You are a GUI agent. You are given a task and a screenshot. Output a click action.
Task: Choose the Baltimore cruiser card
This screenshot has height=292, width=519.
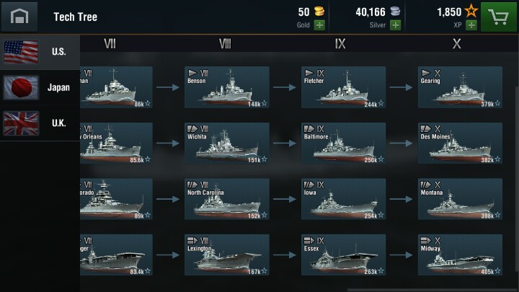click(x=343, y=143)
